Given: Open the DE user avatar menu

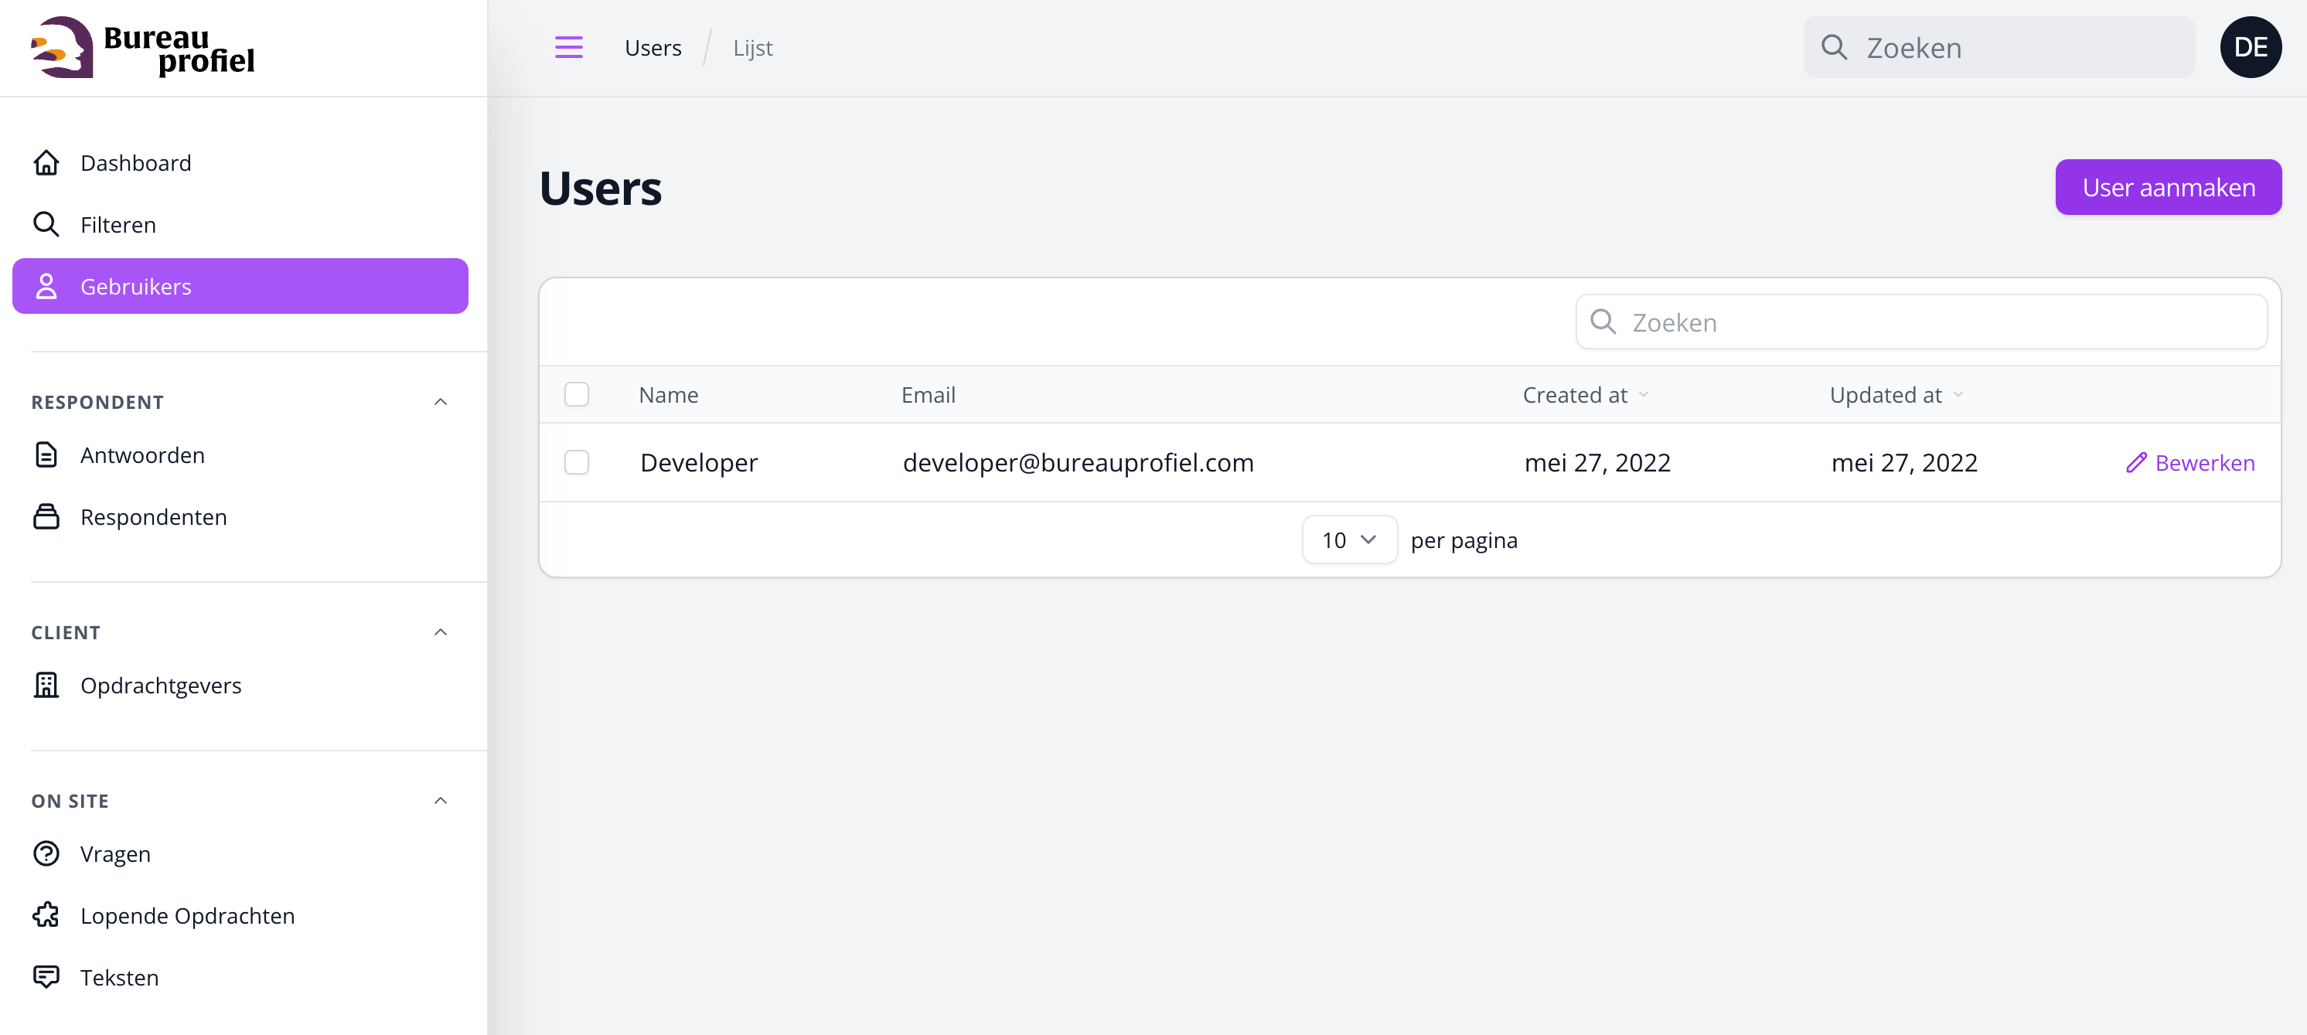Looking at the screenshot, I should pos(2250,47).
